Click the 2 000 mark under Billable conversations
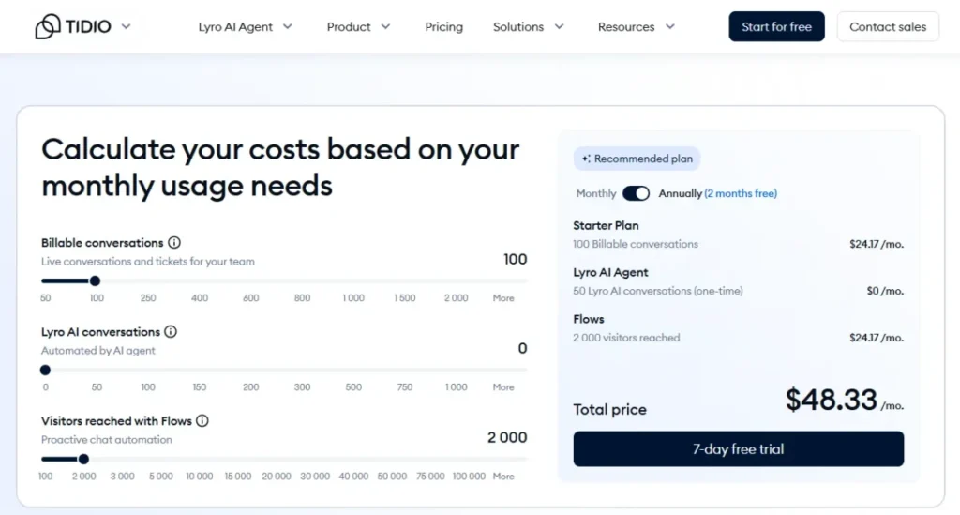 (x=457, y=298)
